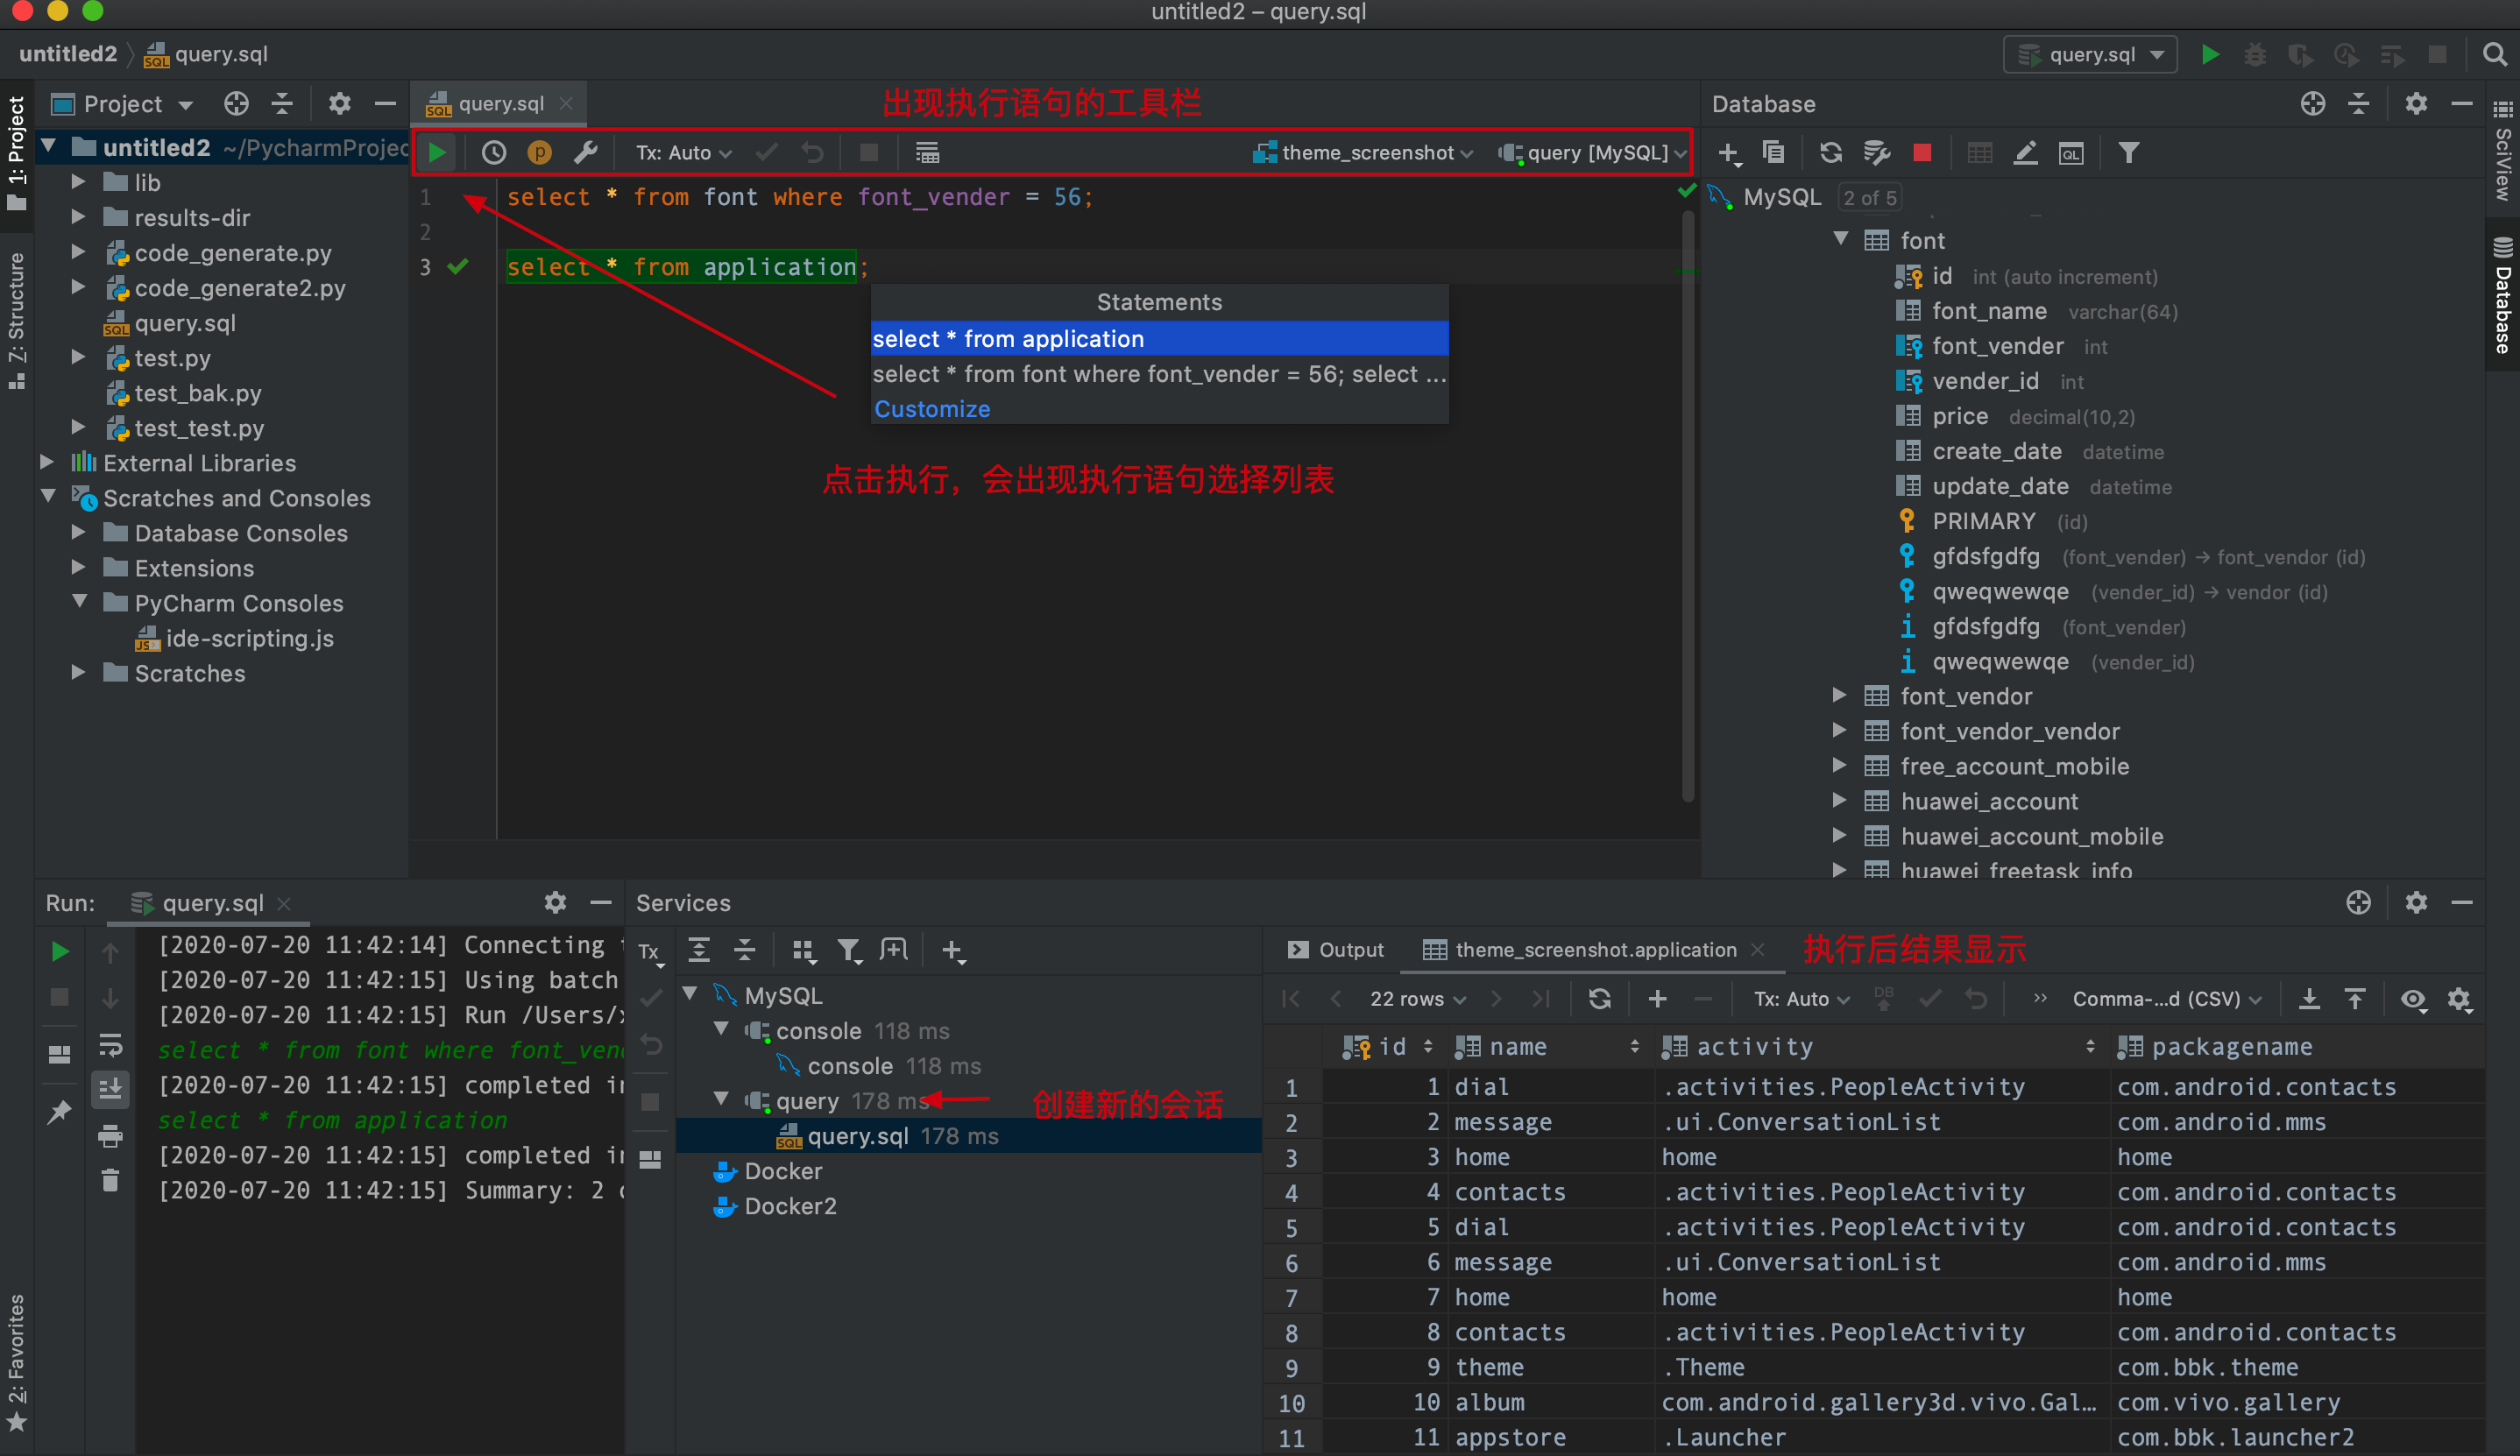Open query.sql run configuration dropdown
The image size is (2520, 1456).
tap(2091, 54)
